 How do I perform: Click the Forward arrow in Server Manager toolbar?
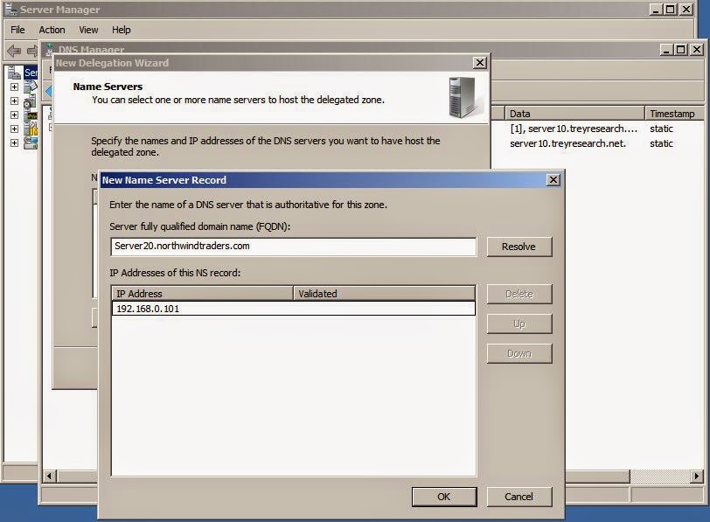coord(32,51)
